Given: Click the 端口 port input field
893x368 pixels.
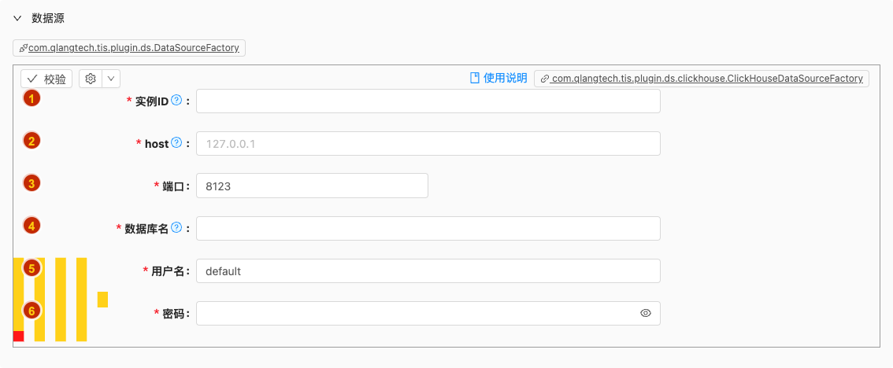Looking at the screenshot, I should (x=312, y=186).
